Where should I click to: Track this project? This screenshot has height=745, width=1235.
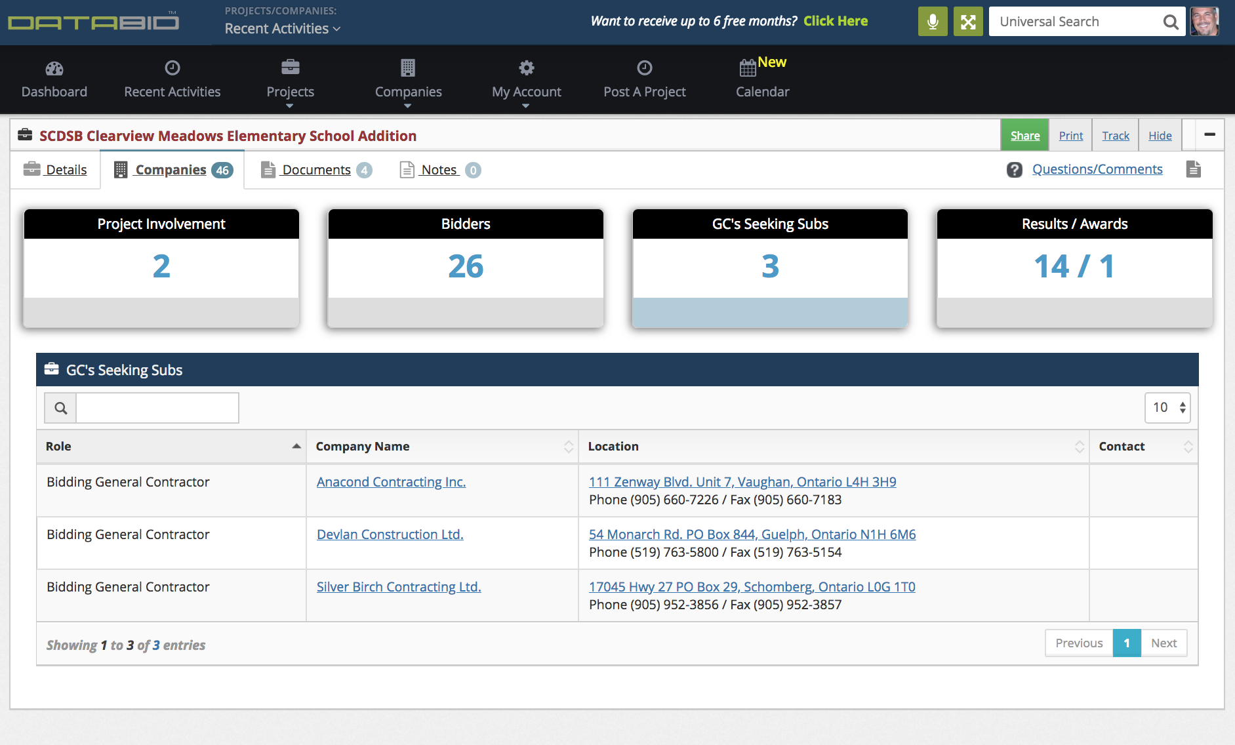(1116, 135)
